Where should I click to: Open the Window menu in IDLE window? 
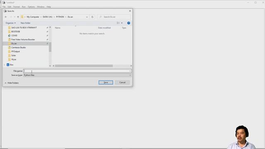coord(41,7)
